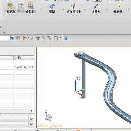Click the greyed curved-pipe icon in selection bar
The image size is (131, 131).
tap(49, 38)
